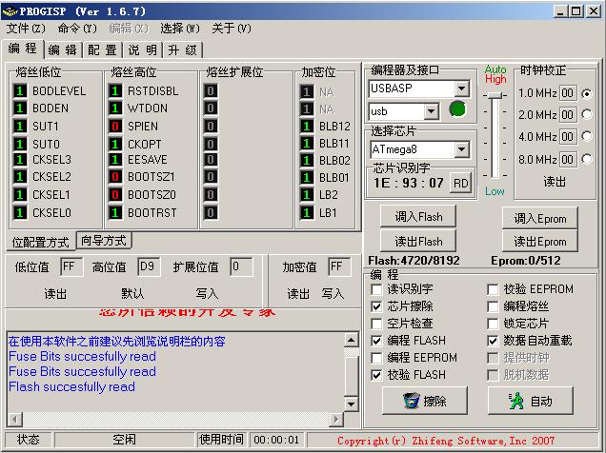Toggle the WTDON high fuse bit
This screenshot has width=606, height=453.
[x=114, y=108]
